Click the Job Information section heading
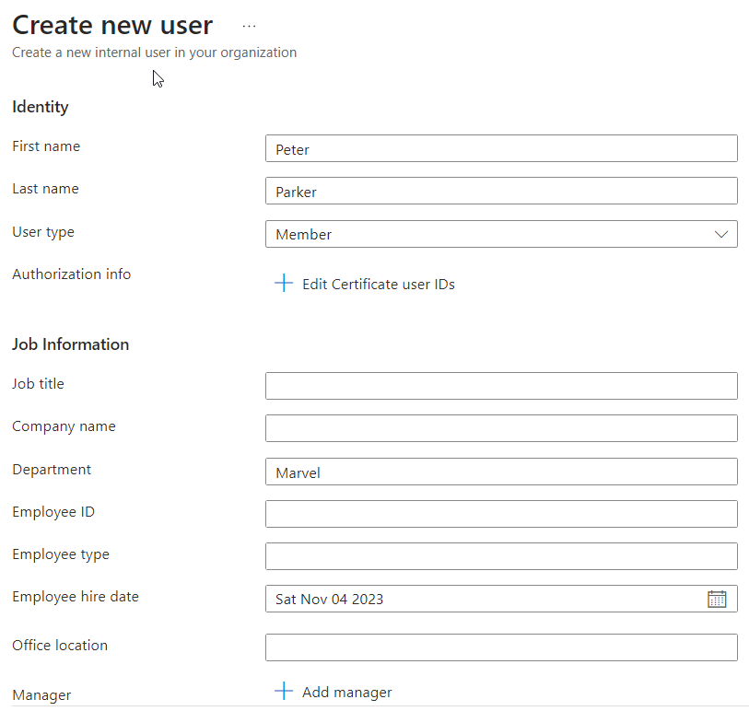Image resolution: width=749 pixels, height=711 pixels. pyautogui.click(x=70, y=344)
